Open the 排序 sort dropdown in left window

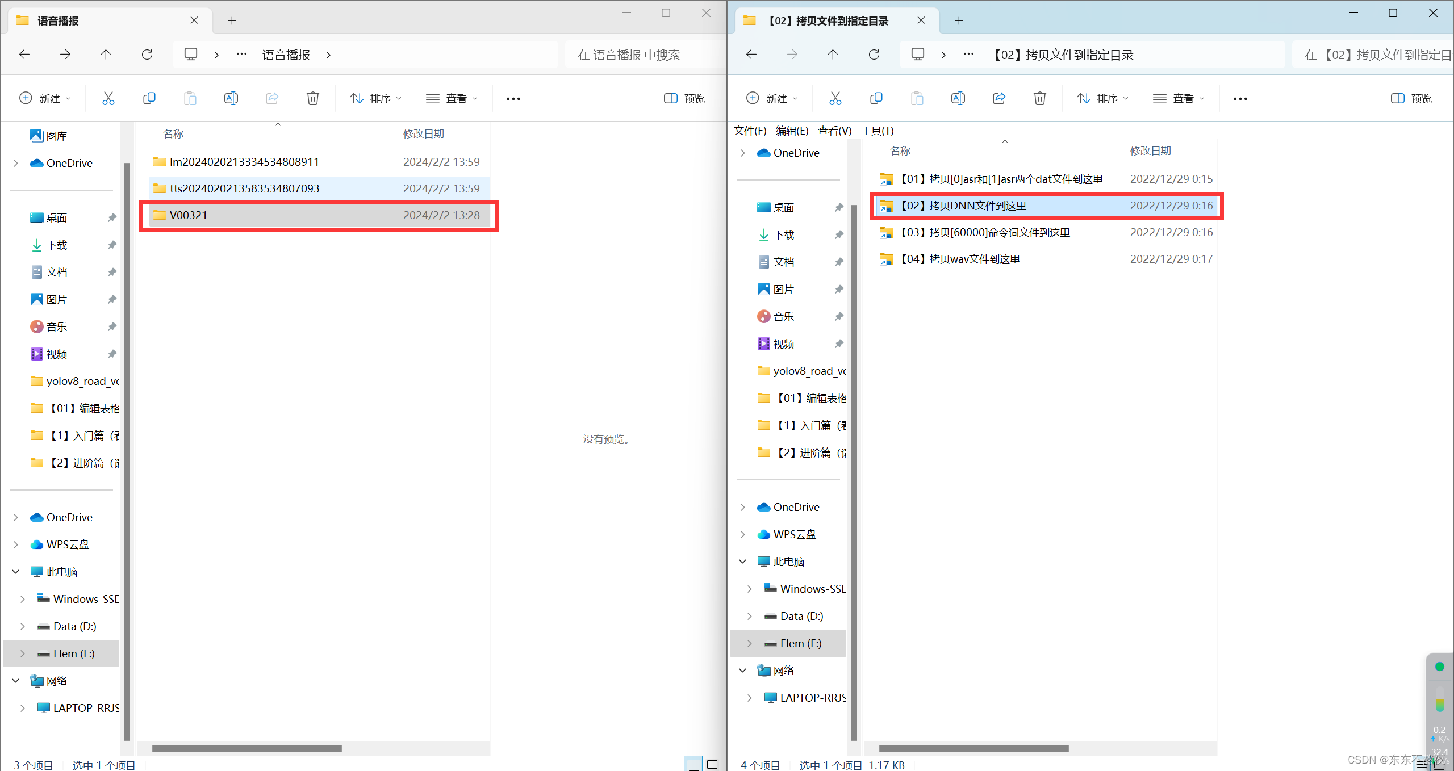[x=375, y=98]
